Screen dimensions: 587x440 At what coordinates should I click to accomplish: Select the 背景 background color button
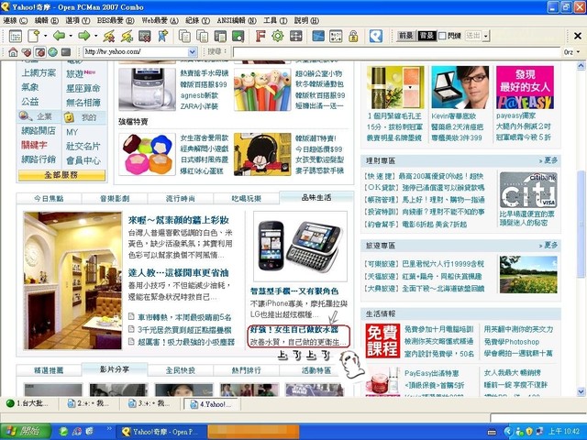click(426, 36)
